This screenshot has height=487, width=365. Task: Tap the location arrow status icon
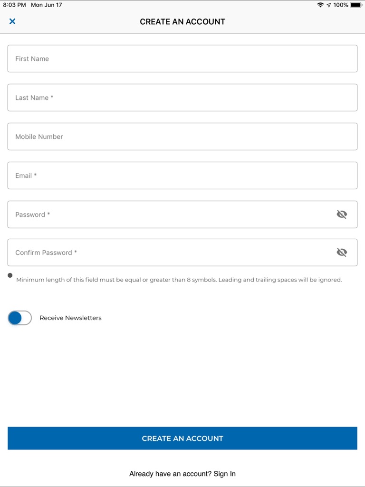[x=328, y=5]
